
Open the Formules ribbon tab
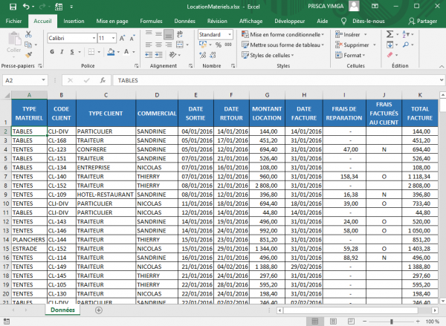click(152, 22)
